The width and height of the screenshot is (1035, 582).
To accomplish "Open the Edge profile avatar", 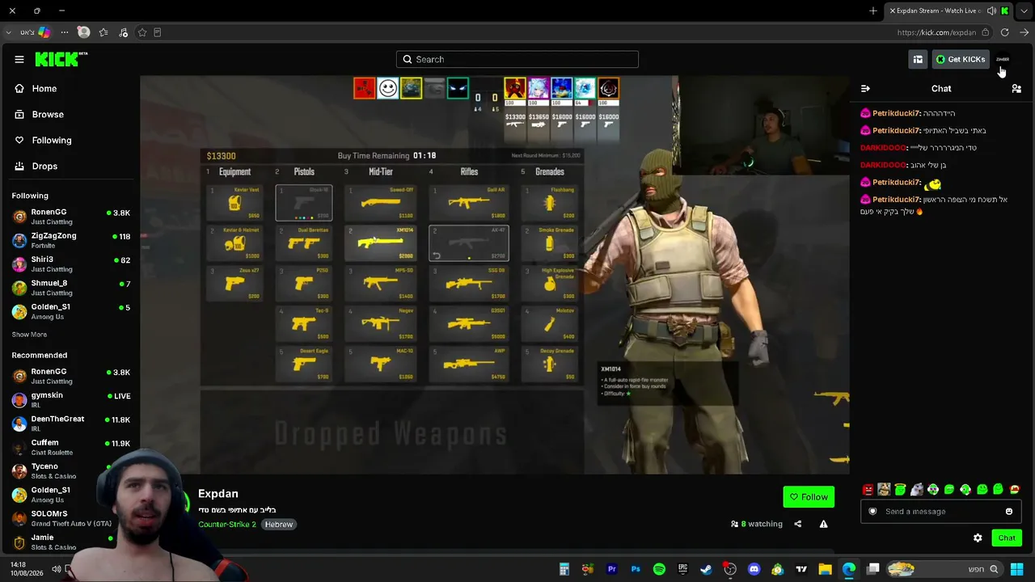I will [x=83, y=32].
